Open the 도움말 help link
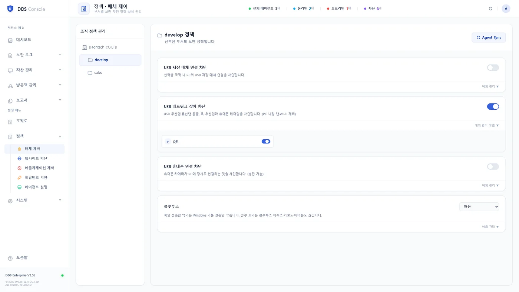This screenshot has height=292, width=519. (34, 258)
